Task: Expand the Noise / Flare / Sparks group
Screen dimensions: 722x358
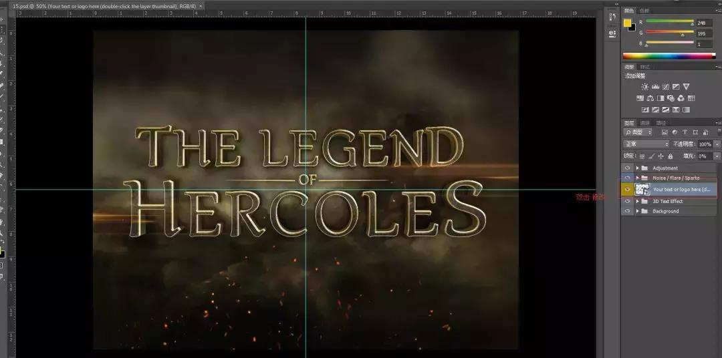Action: [x=638, y=178]
